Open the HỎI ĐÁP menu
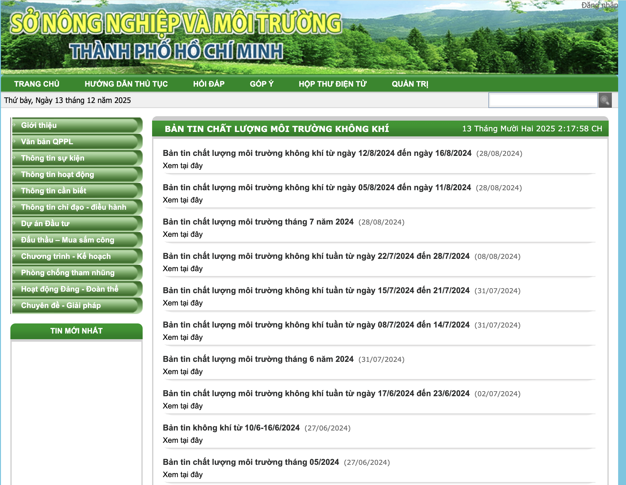Screen dimensions: 626x485 pyautogui.click(x=209, y=84)
